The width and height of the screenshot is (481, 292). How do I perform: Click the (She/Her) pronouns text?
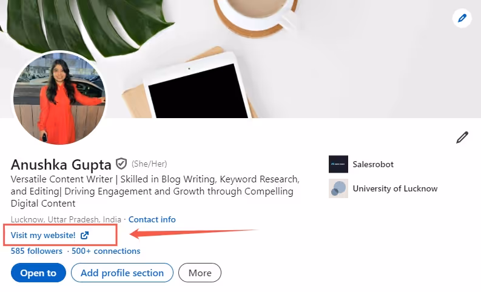pos(149,164)
